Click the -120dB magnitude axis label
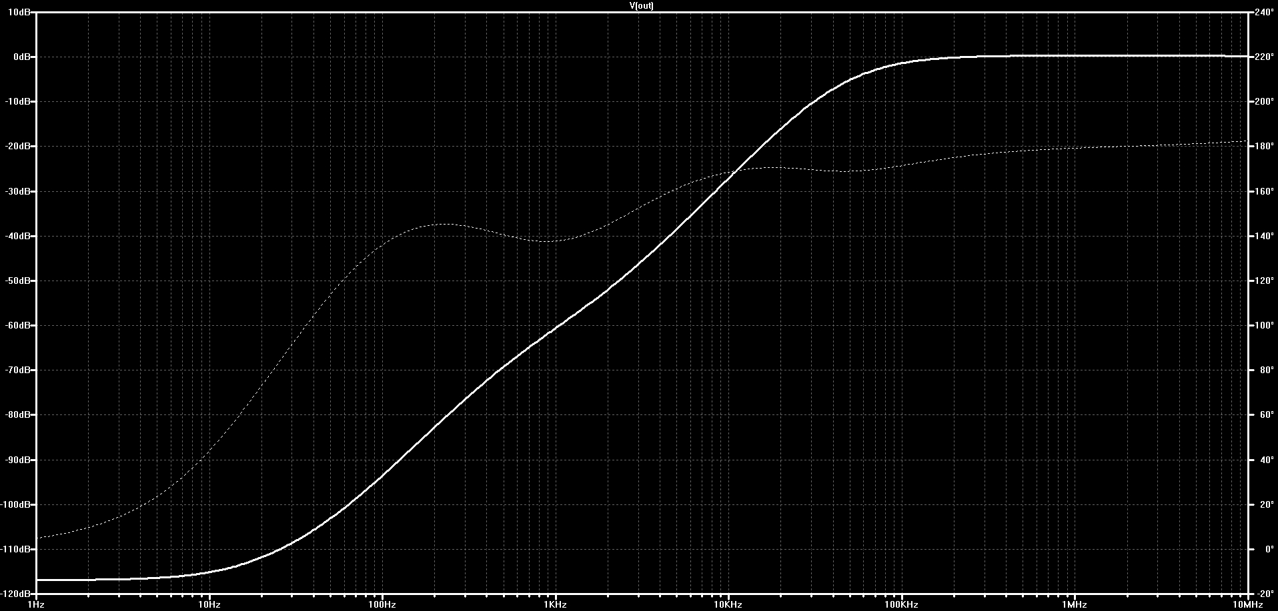The width and height of the screenshot is (1278, 611). pyautogui.click(x=17, y=594)
